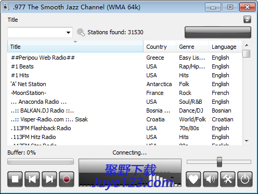This screenshot has height=194, width=258.
Task: Click the Dance/DJ genre cell
Action: [191, 110]
